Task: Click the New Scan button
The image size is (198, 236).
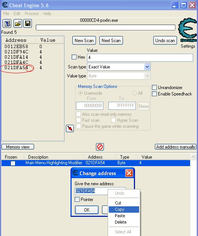Action: (x=84, y=41)
